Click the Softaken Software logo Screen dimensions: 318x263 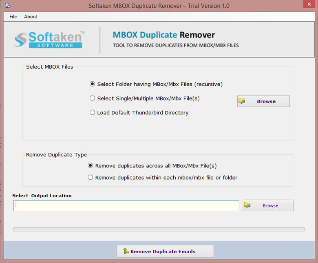coord(50,40)
